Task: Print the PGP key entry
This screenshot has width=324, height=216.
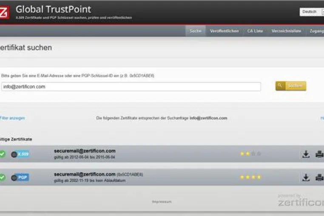Action: 319,177
